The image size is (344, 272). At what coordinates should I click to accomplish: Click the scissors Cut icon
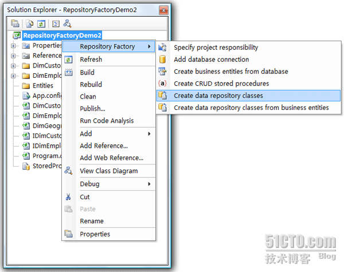68,197
